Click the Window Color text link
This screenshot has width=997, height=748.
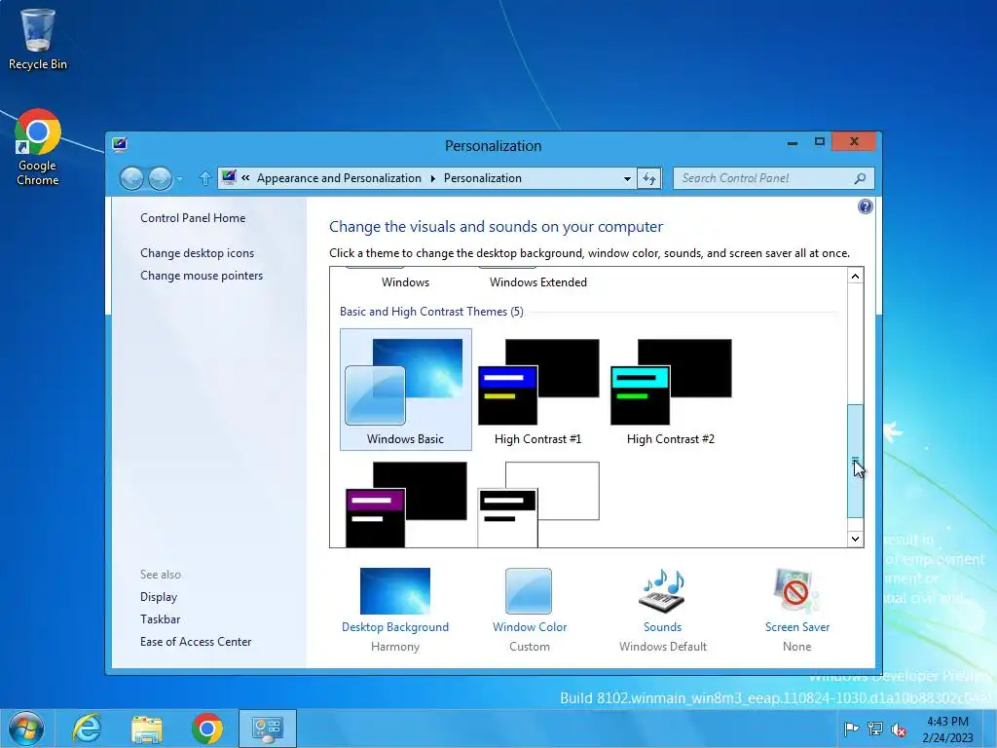530,627
